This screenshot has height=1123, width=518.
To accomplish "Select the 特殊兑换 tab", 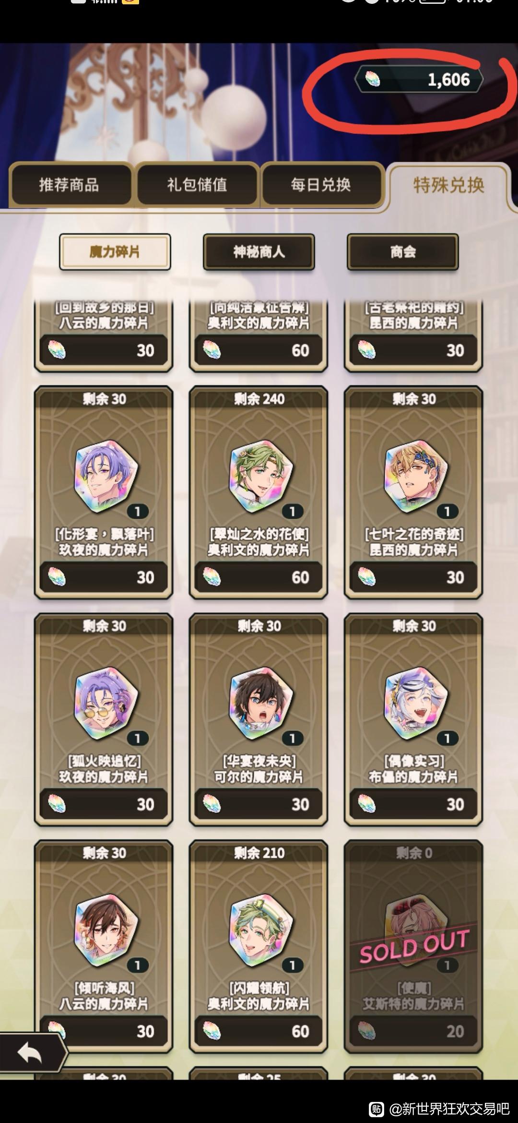I will pyautogui.click(x=449, y=185).
